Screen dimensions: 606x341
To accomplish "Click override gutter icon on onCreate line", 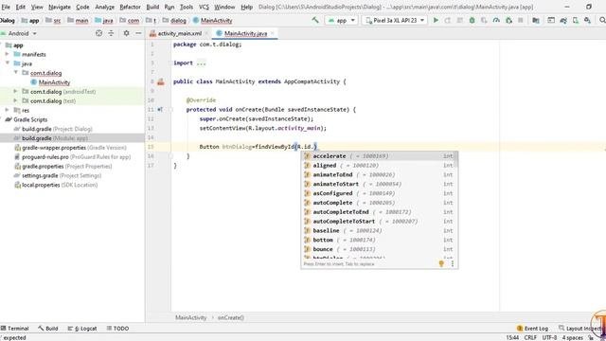I will (x=160, y=110).
